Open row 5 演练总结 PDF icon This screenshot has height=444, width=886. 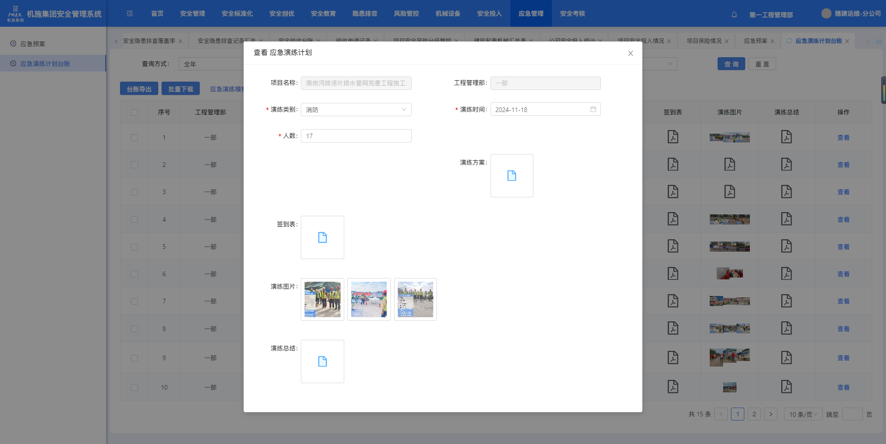(x=786, y=247)
